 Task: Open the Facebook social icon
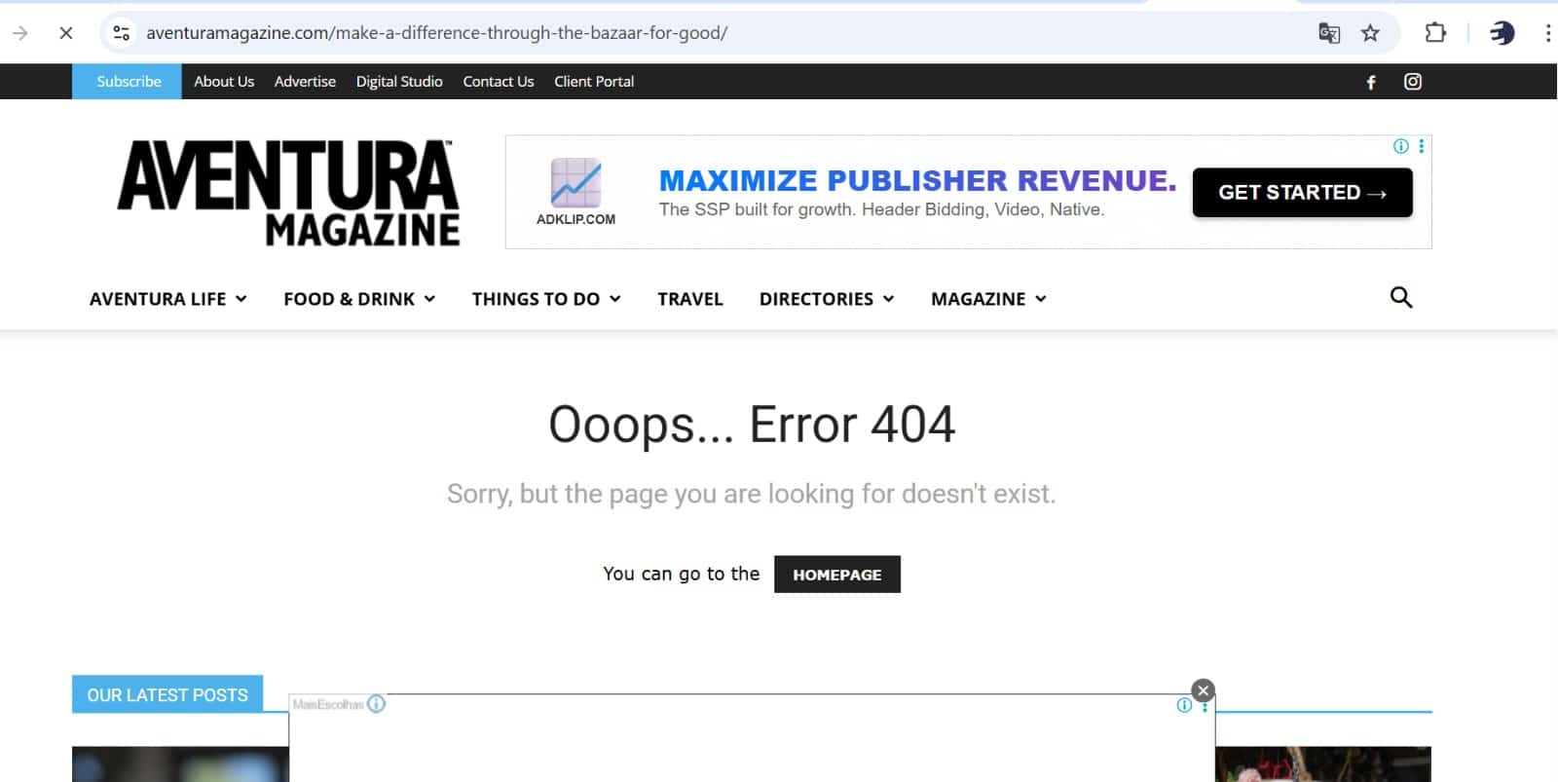pyautogui.click(x=1370, y=83)
